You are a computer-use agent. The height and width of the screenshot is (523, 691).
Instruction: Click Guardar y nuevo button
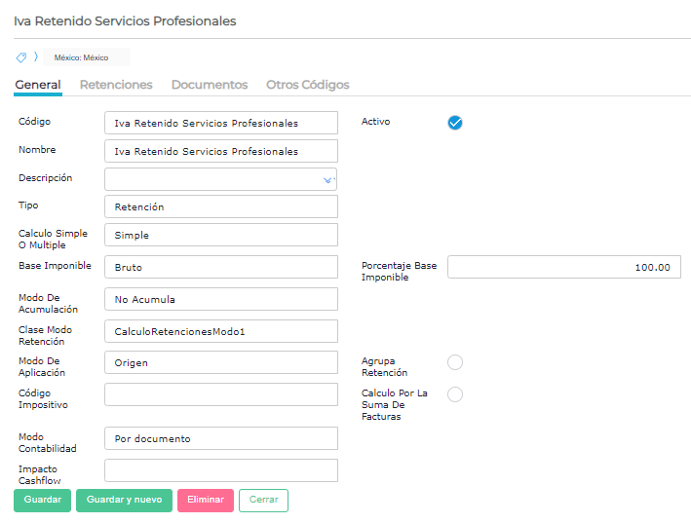[124, 500]
